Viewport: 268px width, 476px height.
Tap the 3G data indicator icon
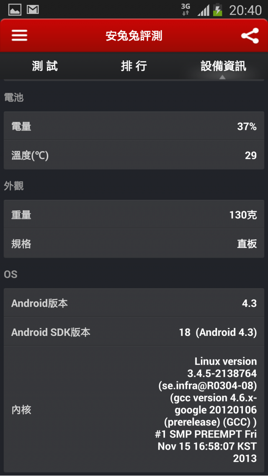186,10
